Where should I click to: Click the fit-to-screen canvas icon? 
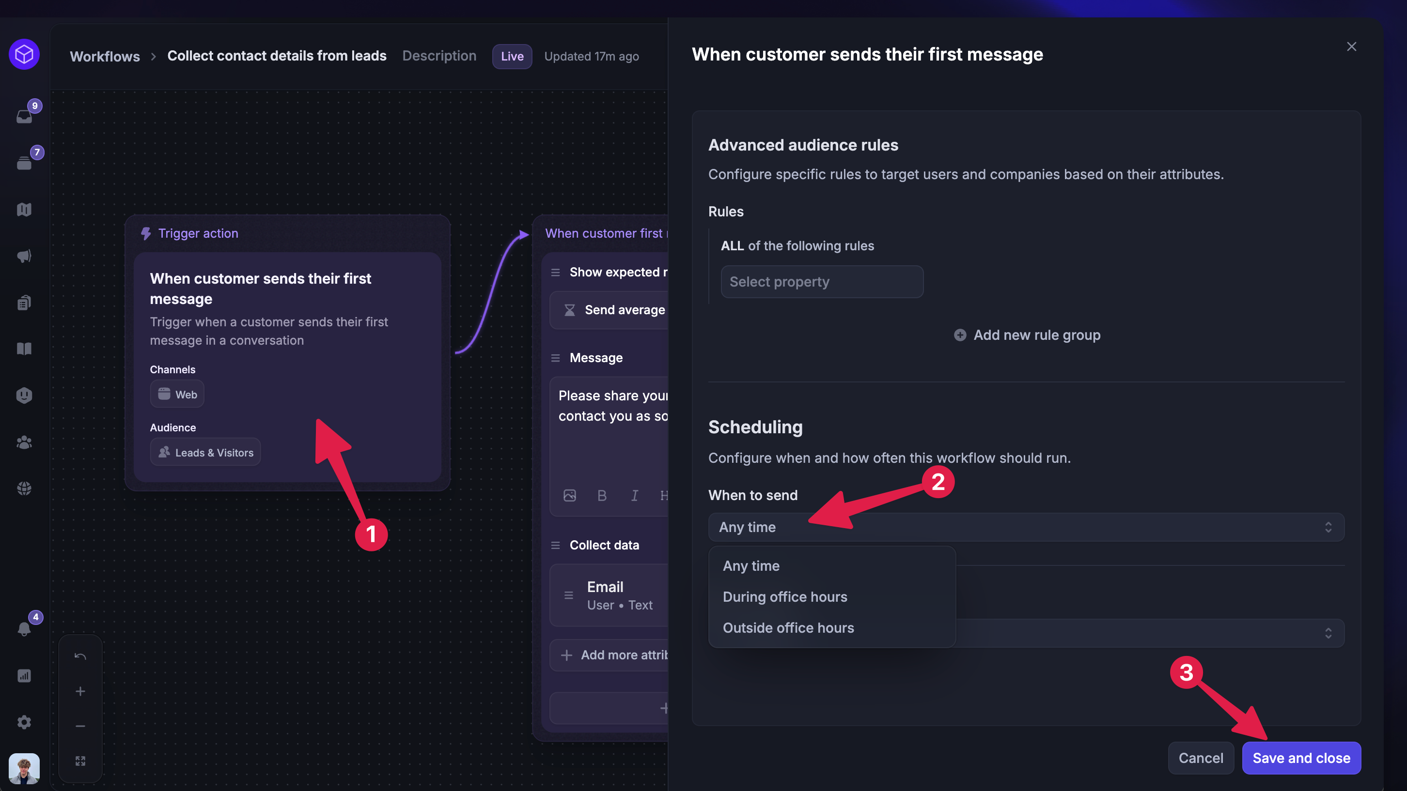[x=80, y=761]
